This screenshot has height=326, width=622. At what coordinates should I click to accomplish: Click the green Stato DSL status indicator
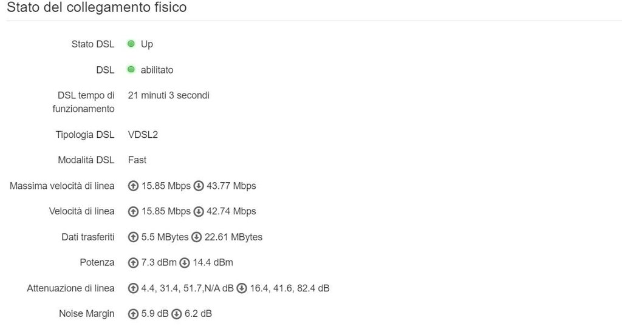tap(131, 44)
